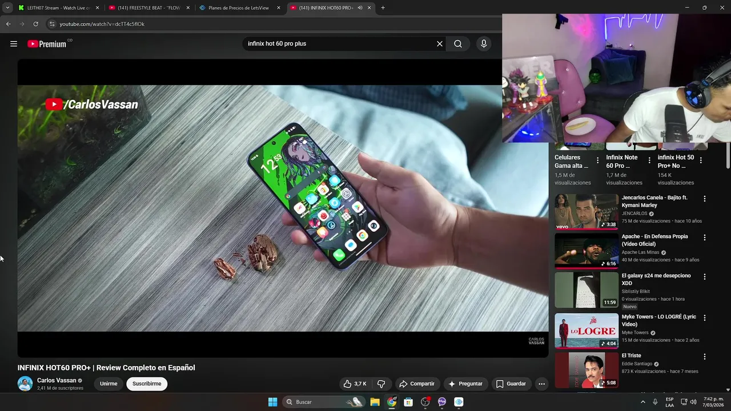Click the Suscribirme button
Viewport: 731px width, 411px height.
pos(147,384)
